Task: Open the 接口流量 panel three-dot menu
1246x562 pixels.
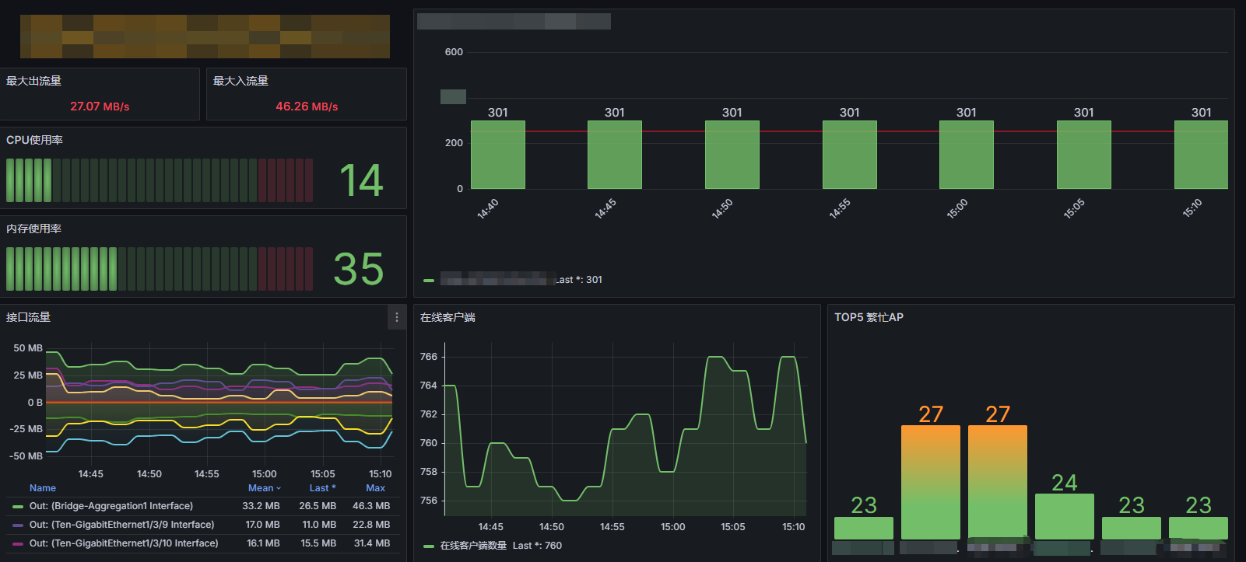Action: [397, 317]
